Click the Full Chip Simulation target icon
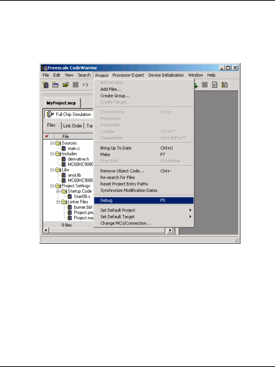The image size is (275, 367). click(50, 114)
